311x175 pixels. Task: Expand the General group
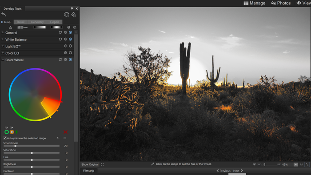tap(3, 32)
